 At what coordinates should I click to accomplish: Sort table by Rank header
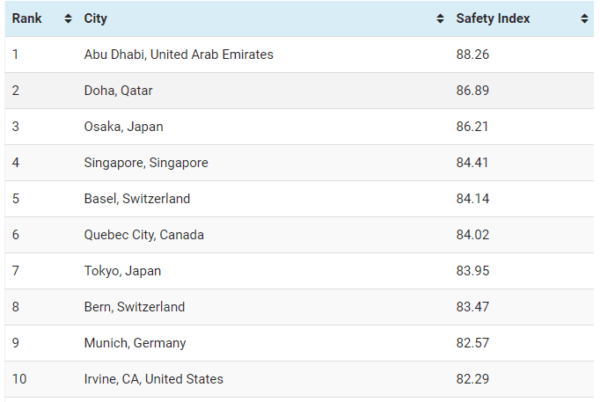[x=27, y=18]
